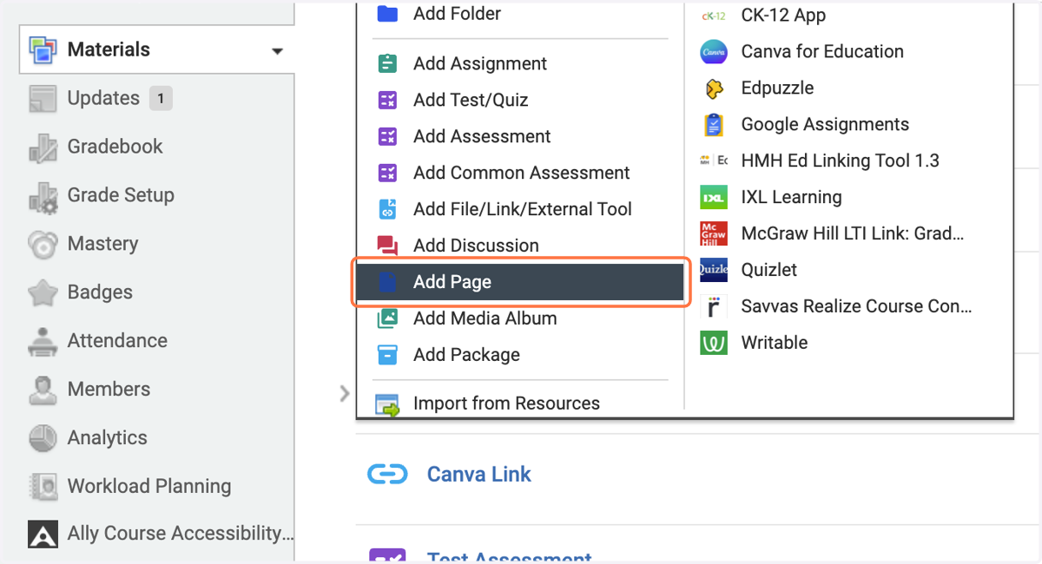
Task: Click the McGraw Hill red logo icon
Action: [714, 233]
